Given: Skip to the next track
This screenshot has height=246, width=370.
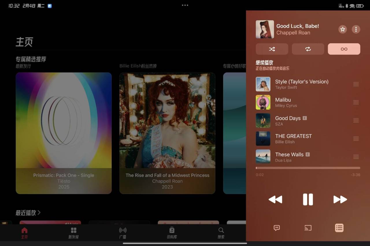Looking at the screenshot, I should click(x=340, y=199).
